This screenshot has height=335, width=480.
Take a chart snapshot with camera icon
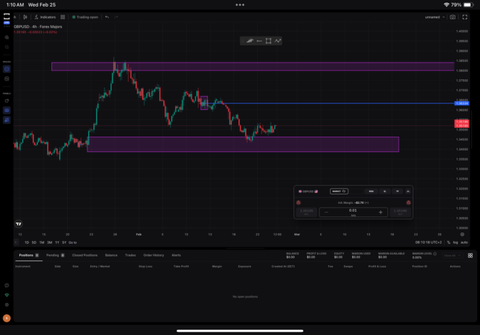453,17
